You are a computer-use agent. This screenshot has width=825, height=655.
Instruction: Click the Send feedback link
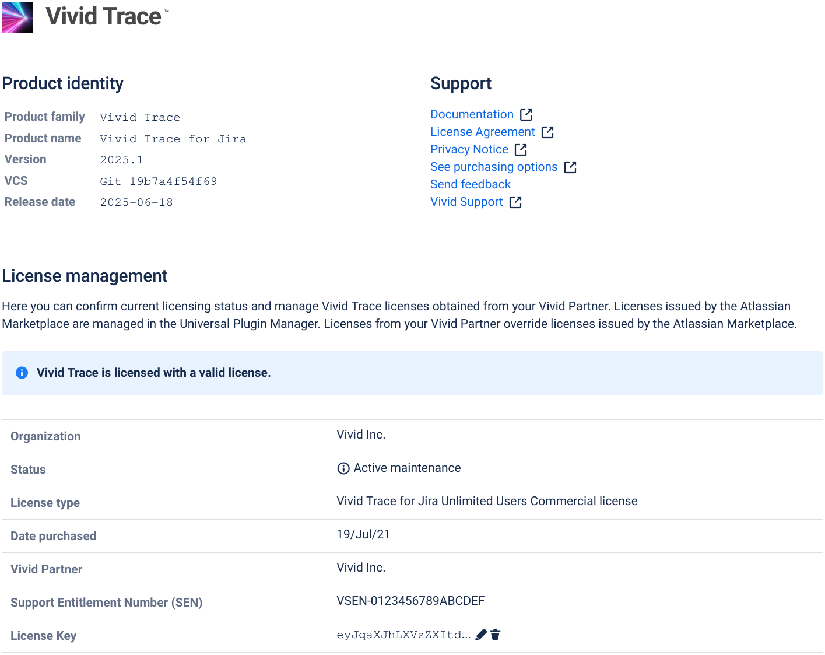pyautogui.click(x=470, y=184)
